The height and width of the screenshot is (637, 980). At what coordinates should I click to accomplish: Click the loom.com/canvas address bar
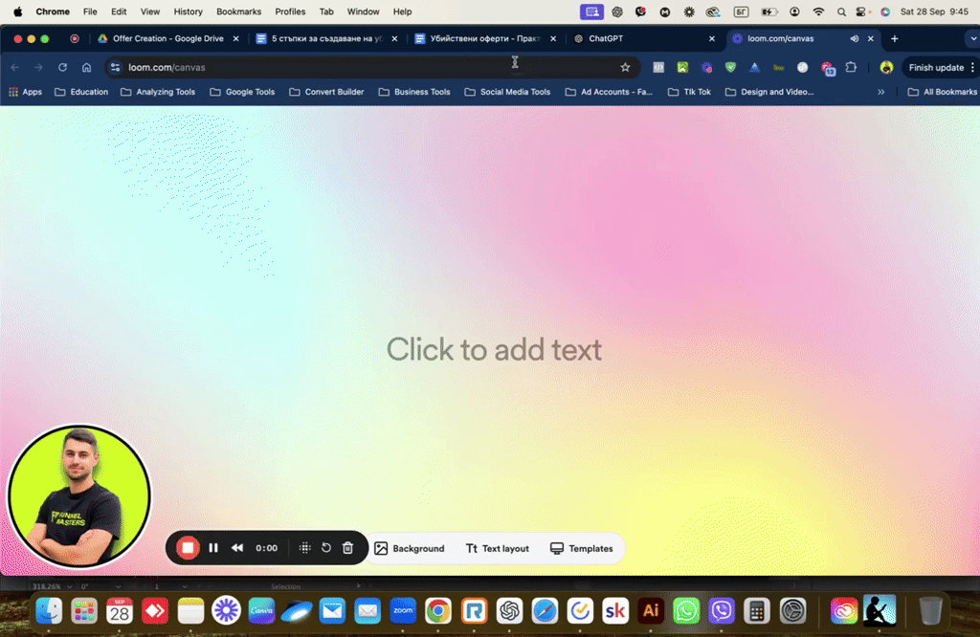[372, 68]
